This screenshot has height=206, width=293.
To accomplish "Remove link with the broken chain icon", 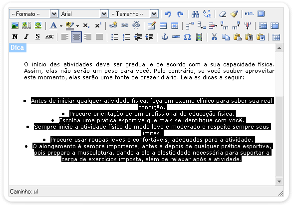I will 136,25.
